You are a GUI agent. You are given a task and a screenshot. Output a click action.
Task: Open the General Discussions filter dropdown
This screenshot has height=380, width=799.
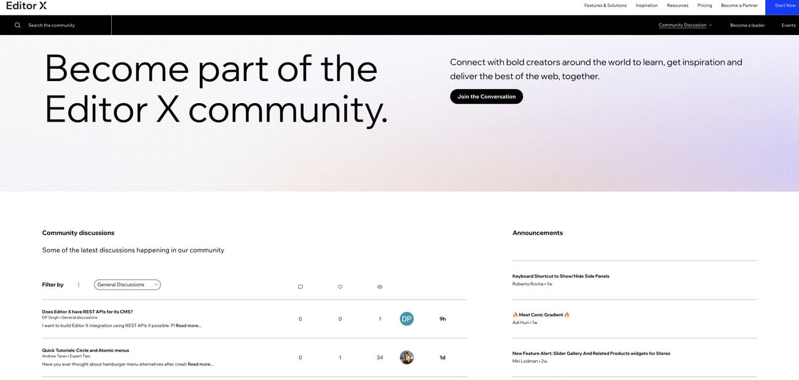127,284
